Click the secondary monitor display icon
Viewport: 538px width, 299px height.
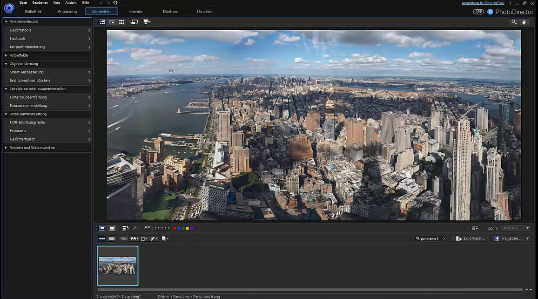tap(147, 22)
